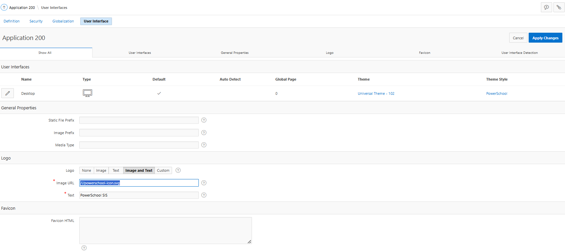Viewport: 565px width, 252px height.
Task: Edit the Desktop user interface via pencil icon
Action: click(x=8, y=93)
